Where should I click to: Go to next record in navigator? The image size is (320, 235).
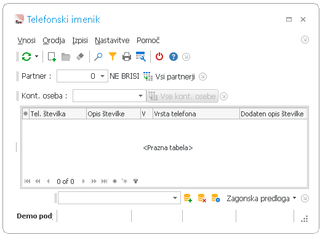pyautogui.click(x=84, y=181)
